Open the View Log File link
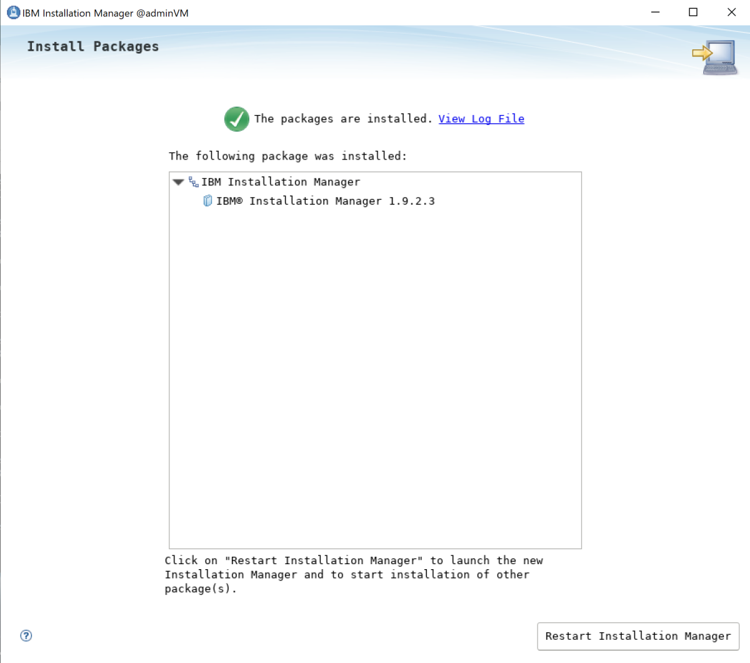Image resolution: width=750 pixels, height=663 pixels. [481, 119]
